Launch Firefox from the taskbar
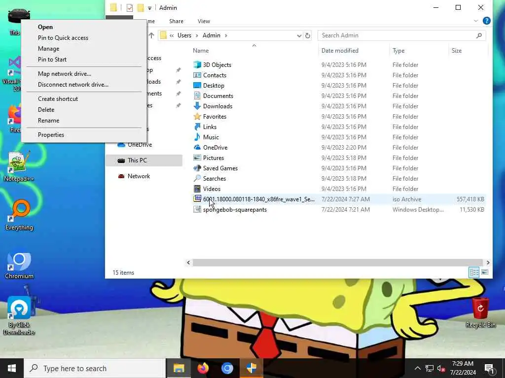The width and height of the screenshot is (505, 378). point(203,368)
